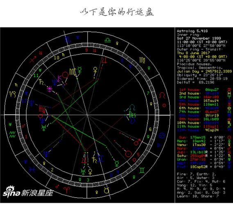Image resolution: width=233 pixels, height=205 pixels.
Task: Click the blue Moon crescent below Des
Action: click(x=132, y=121)
